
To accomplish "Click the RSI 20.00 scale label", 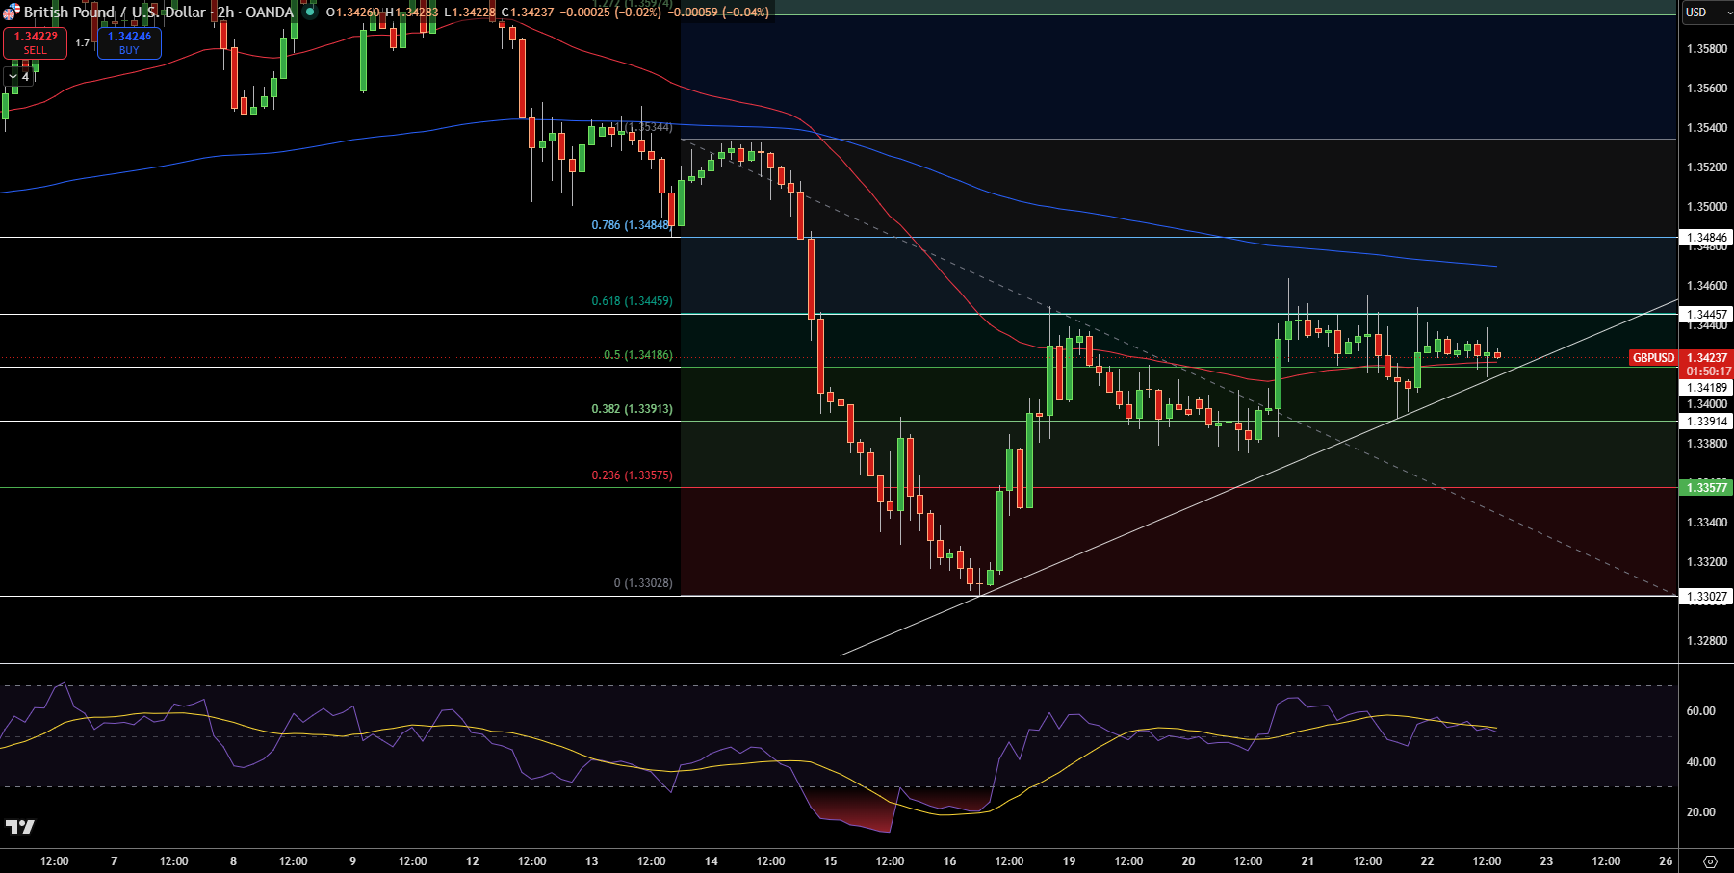I will 1700,812.
